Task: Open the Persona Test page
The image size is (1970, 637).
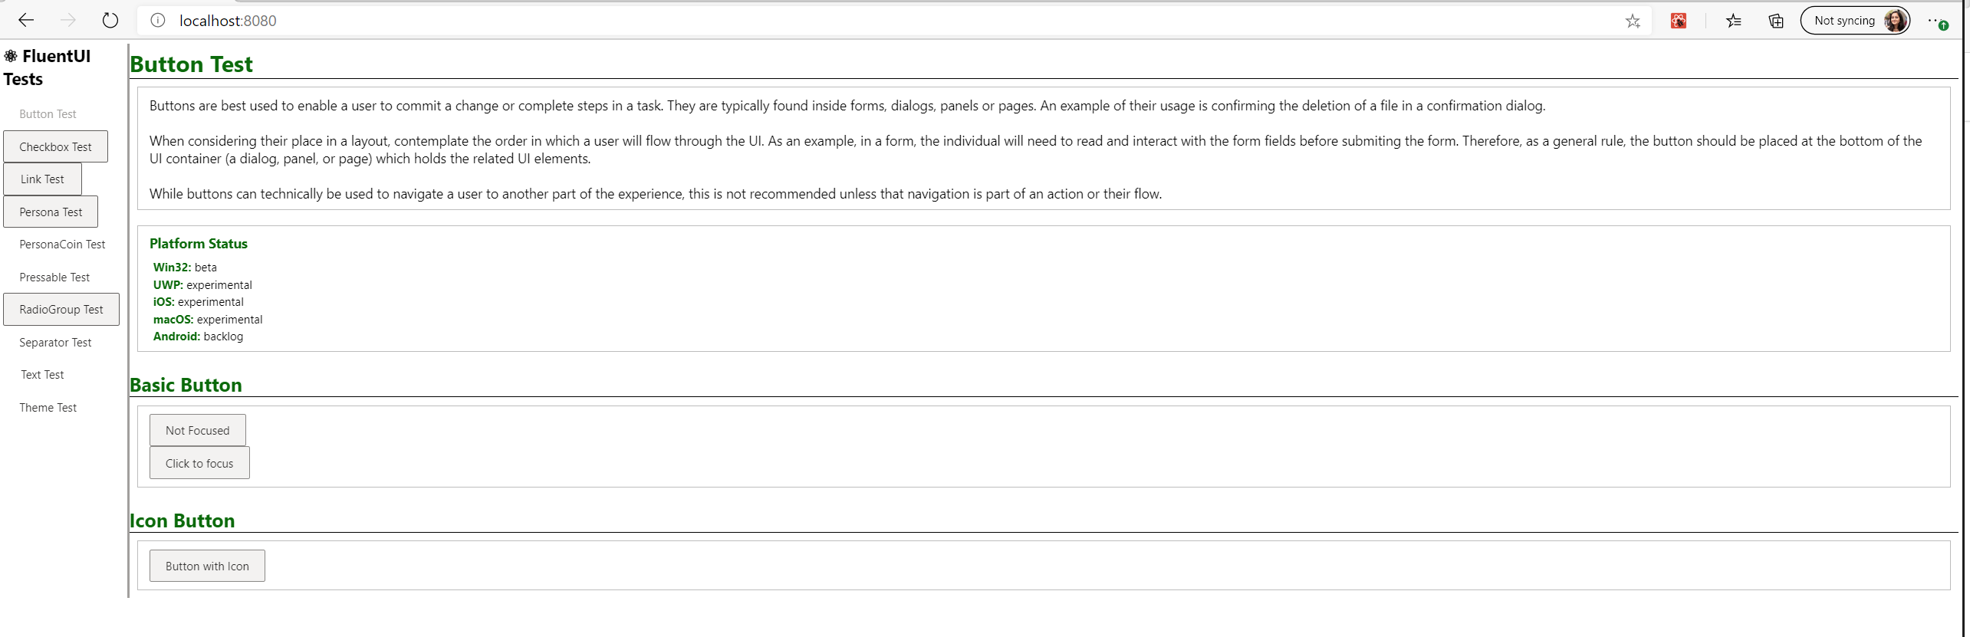Action: click(x=50, y=212)
